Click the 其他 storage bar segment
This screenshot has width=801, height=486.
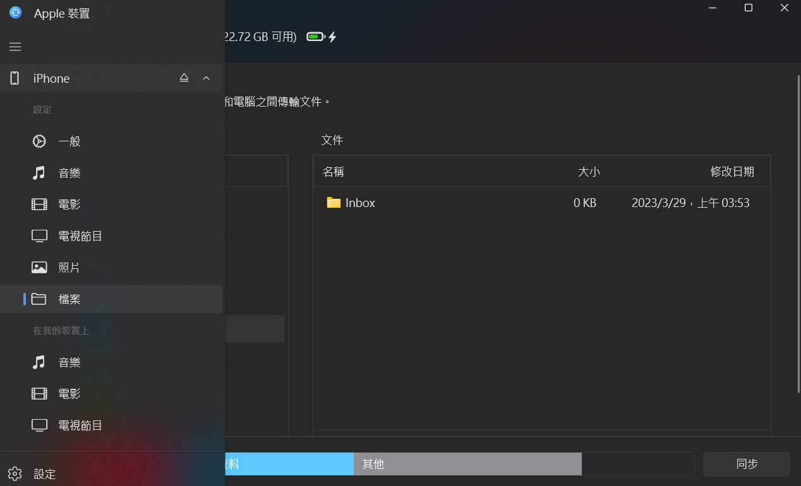point(467,464)
